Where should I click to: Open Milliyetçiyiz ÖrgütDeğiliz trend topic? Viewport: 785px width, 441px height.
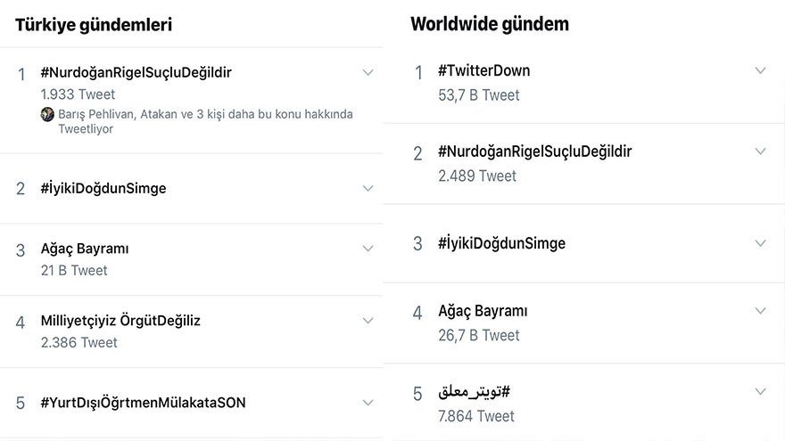pos(120,321)
